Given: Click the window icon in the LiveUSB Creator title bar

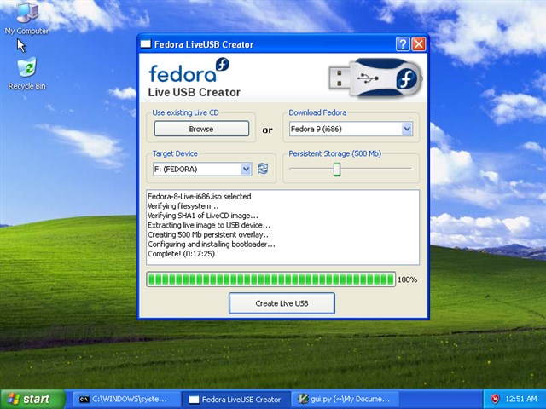Looking at the screenshot, I should (146, 44).
